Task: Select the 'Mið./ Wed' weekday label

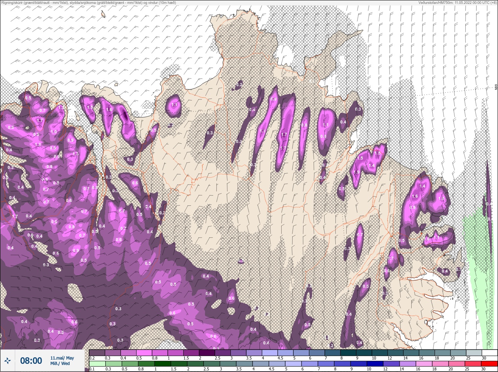Action: coord(60,363)
